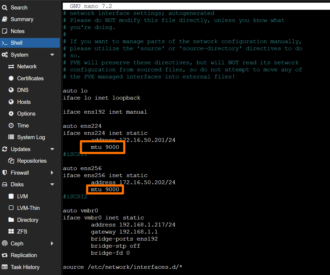Image resolution: width=330 pixels, height=275 pixels.
Task: Click the ZFS grid icon
Action: tap(11, 232)
